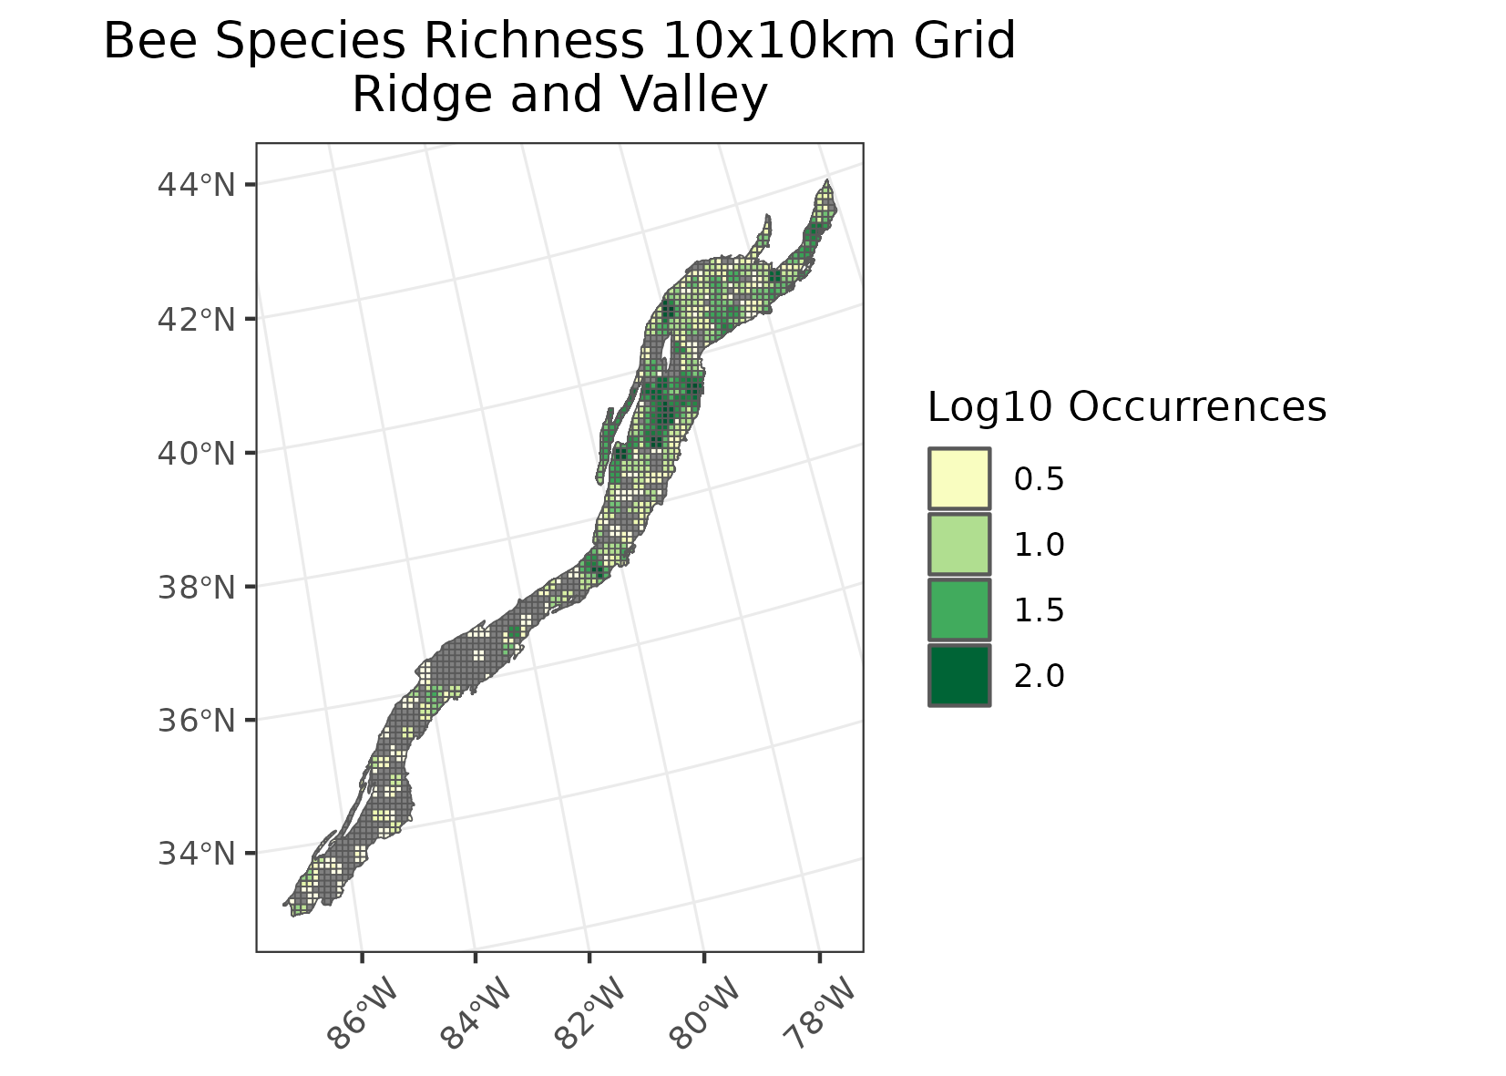This screenshot has width=1506, height=1076.
Task: Click the plot title Bee Species Richness
Action: coord(556,38)
